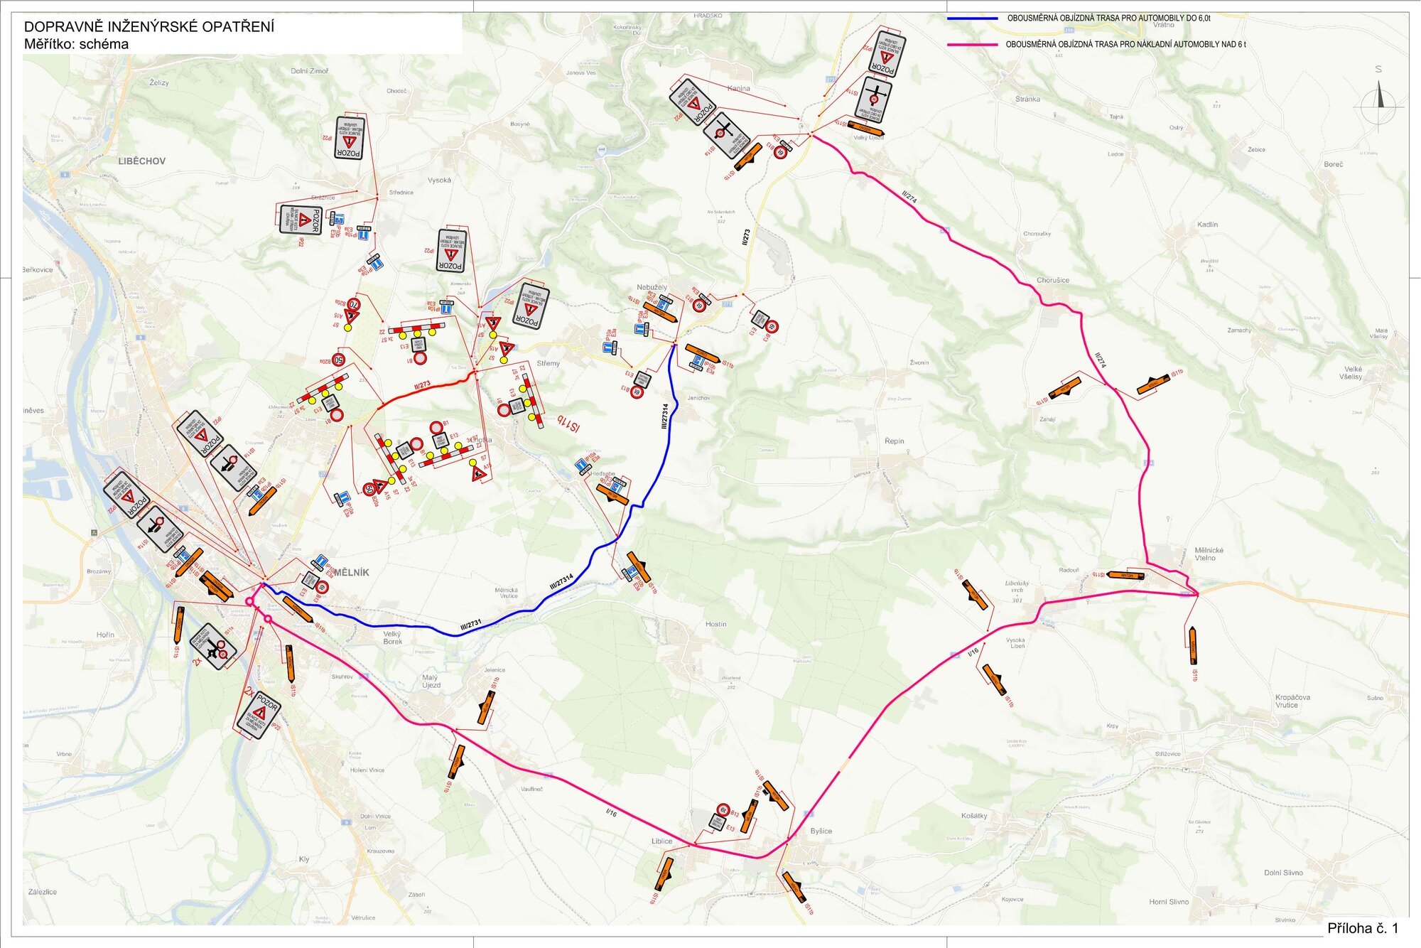The height and width of the screenshot is (948, 1421).
Task: Select title 'DOPRAVNĚ INŽENÝRSKÉ OPATŘENÍ'
Action: (x=149, y=26)
